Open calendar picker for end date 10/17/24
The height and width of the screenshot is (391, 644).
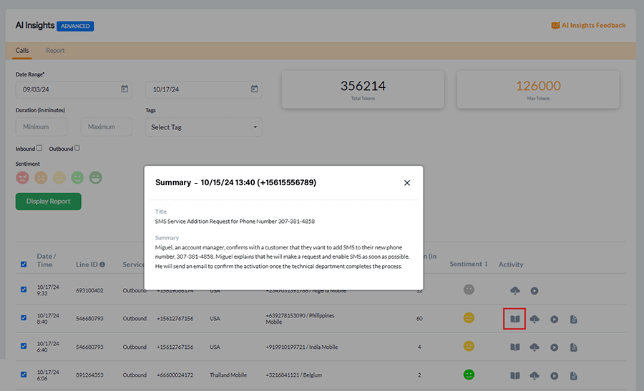(254, 89)
